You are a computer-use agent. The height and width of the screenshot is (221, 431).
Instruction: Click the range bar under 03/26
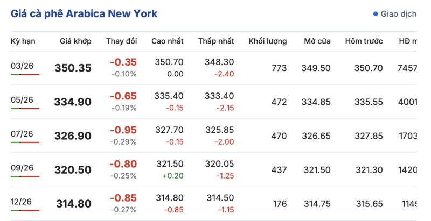tap(25, 75)
